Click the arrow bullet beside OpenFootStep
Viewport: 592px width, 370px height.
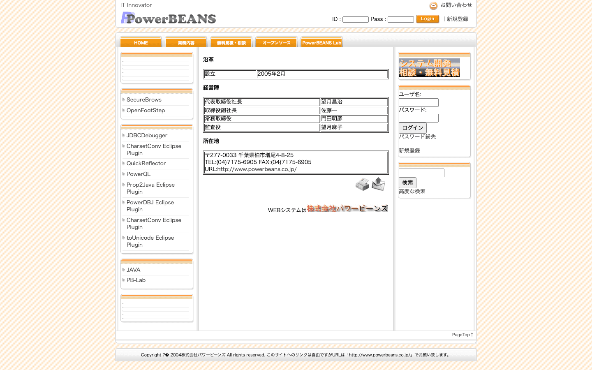(123, 110)
